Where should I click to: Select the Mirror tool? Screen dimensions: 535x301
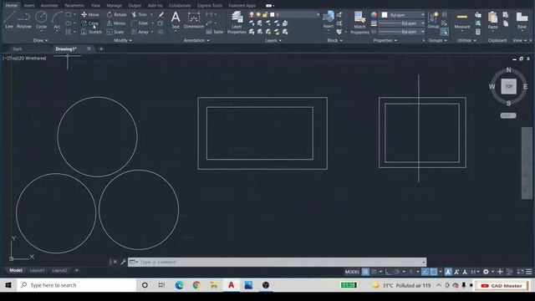[x=116, y=23]
